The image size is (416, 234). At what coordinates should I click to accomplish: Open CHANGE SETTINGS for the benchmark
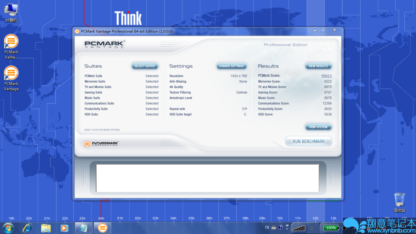(x=231, y=66)
